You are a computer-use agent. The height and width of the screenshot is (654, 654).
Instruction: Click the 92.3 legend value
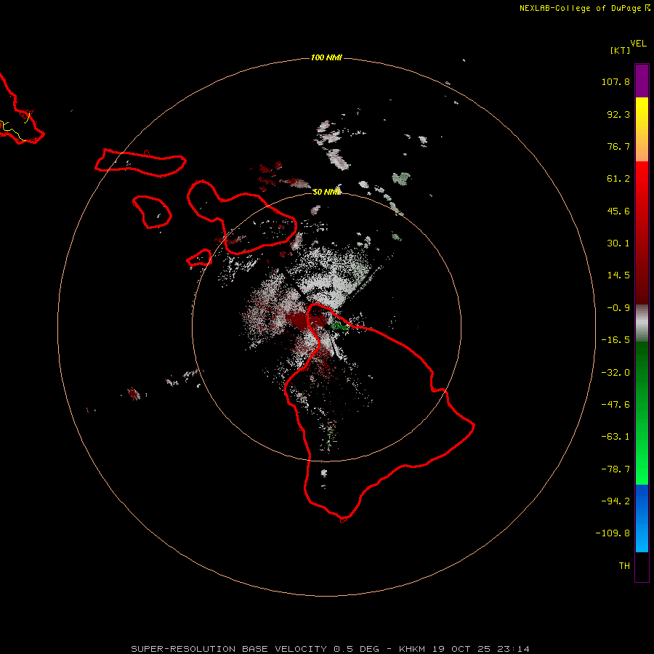pos(618,114)
